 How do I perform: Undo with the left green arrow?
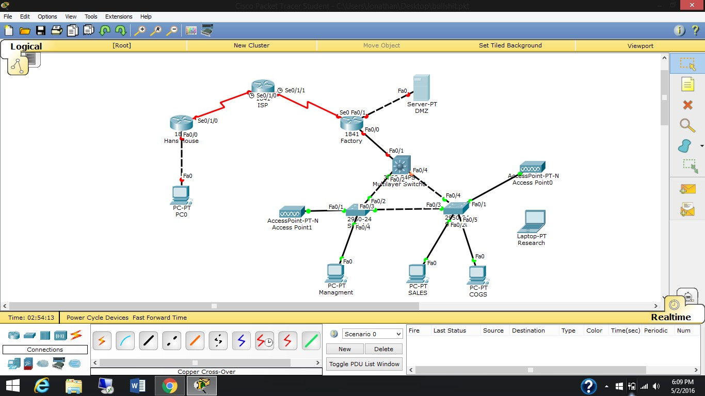pos(105,30)
